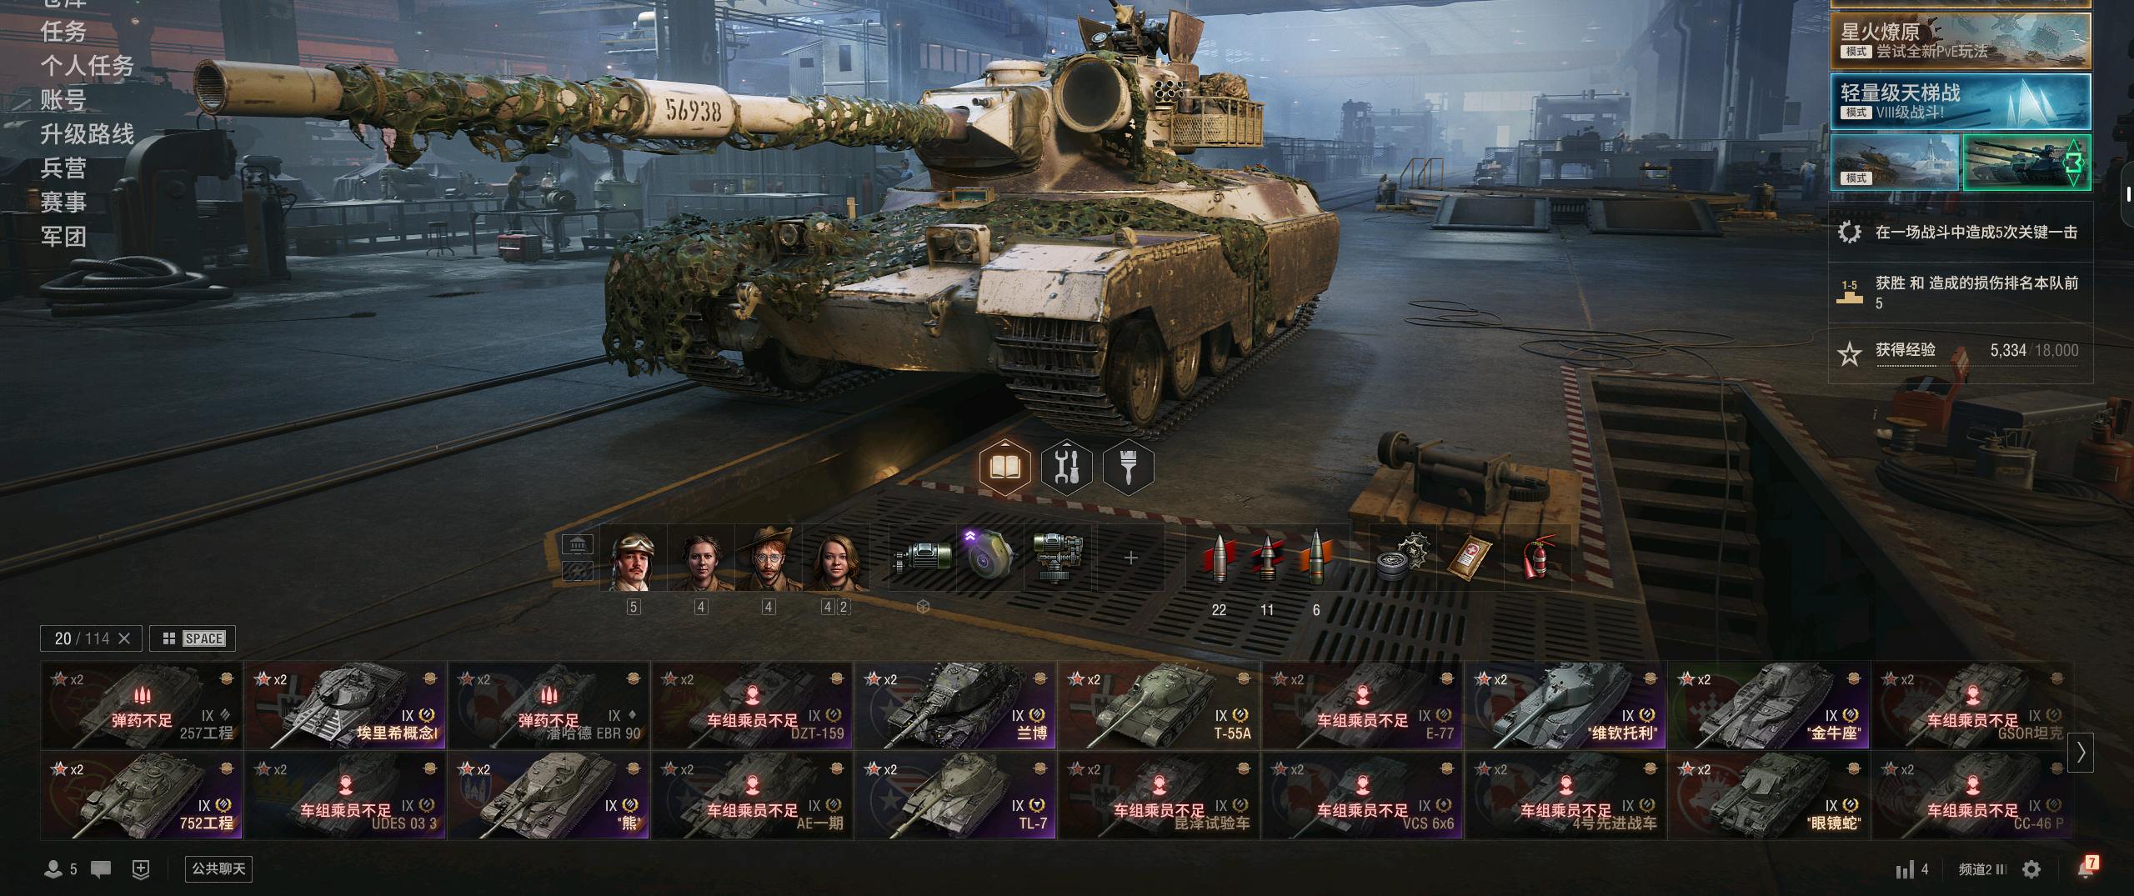Select the fire extinguisher consumable slot
The image size is (2134, 896).
point(1536,558)
